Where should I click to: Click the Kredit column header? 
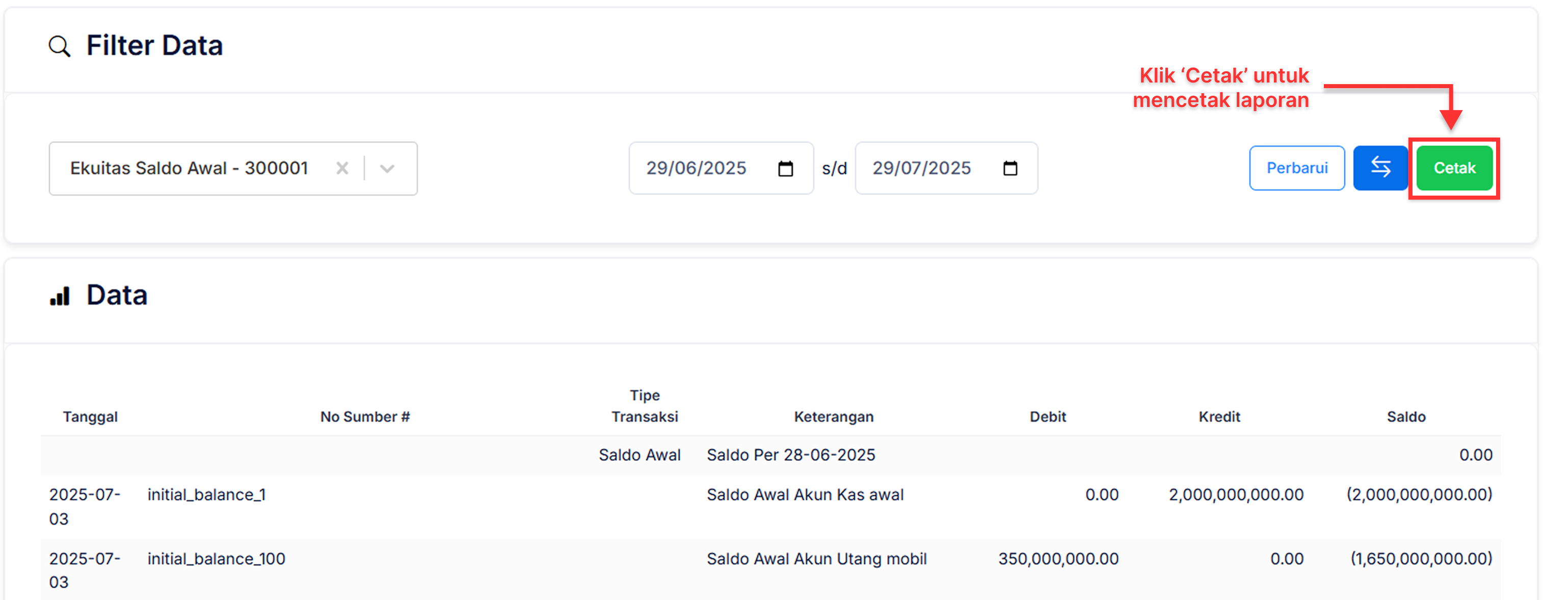tap(1219, 417)
